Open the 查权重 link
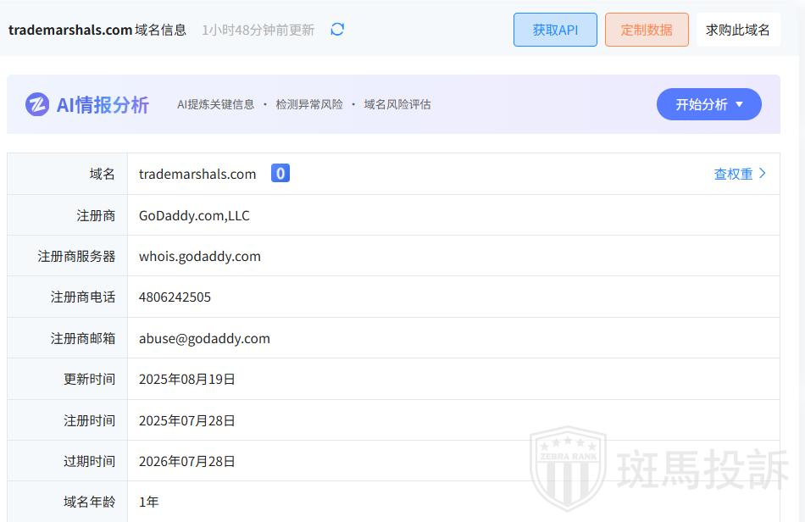805x522 pixels. tap(733, 174)
